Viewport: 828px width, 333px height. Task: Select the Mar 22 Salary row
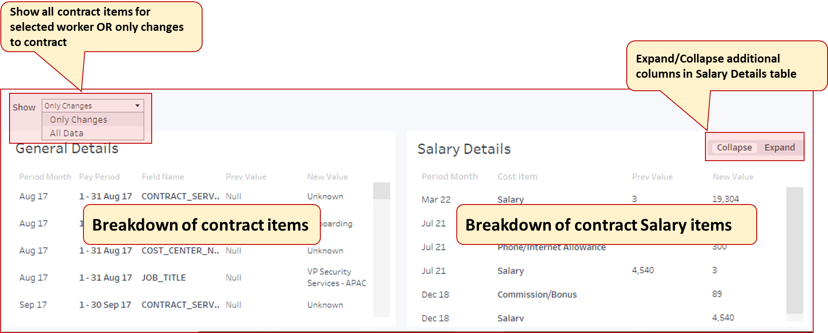[x=511, y=199]
